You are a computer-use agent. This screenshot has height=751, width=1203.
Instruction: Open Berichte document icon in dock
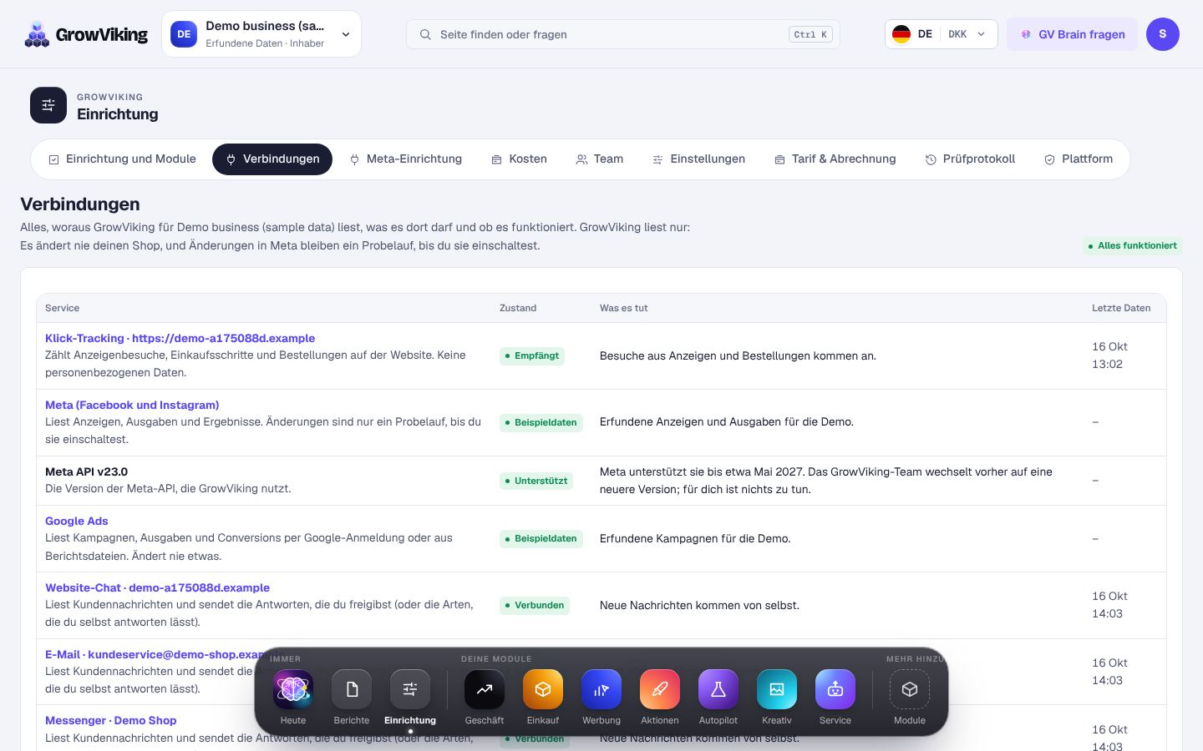click(352, 689)
